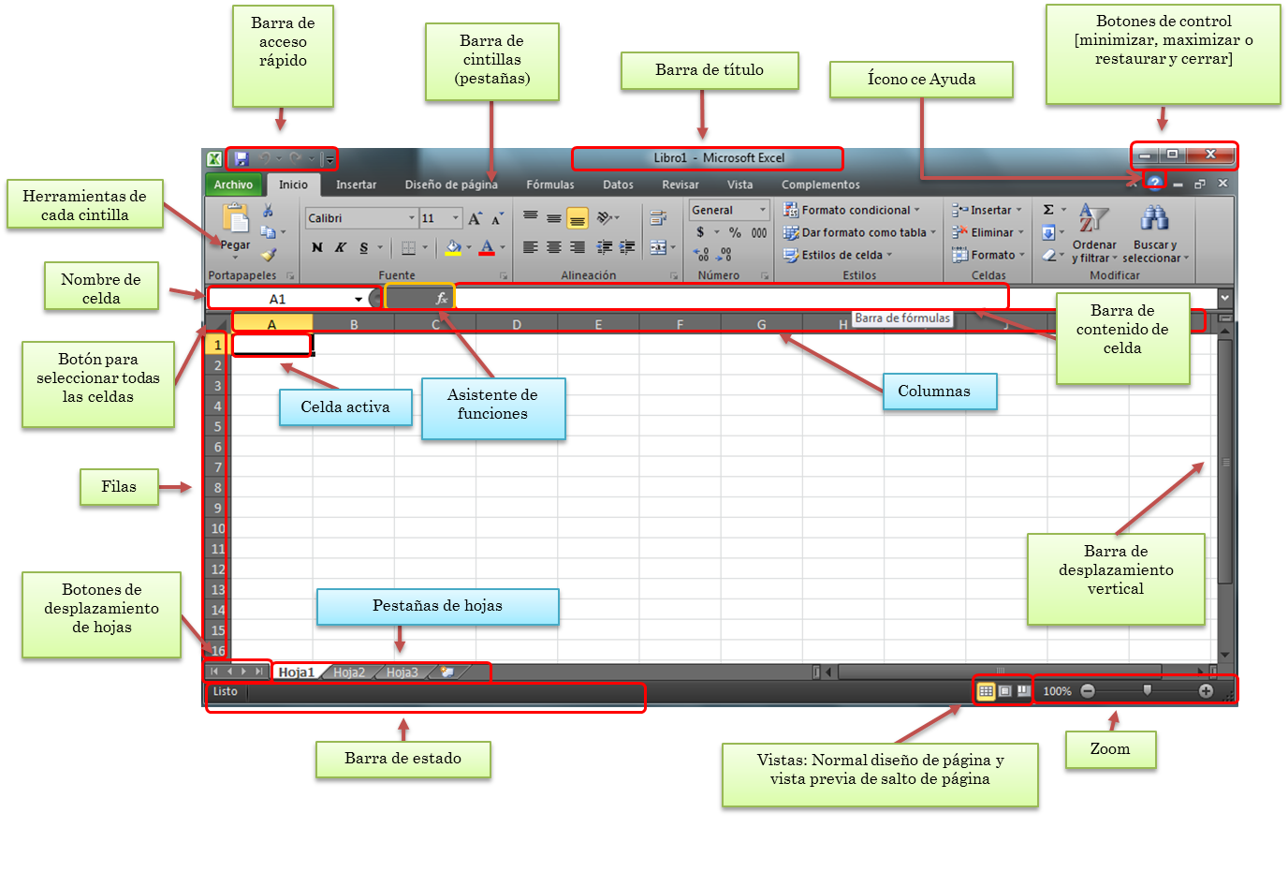Select the Hoja2 sheet tab

(x=349, y=672)
